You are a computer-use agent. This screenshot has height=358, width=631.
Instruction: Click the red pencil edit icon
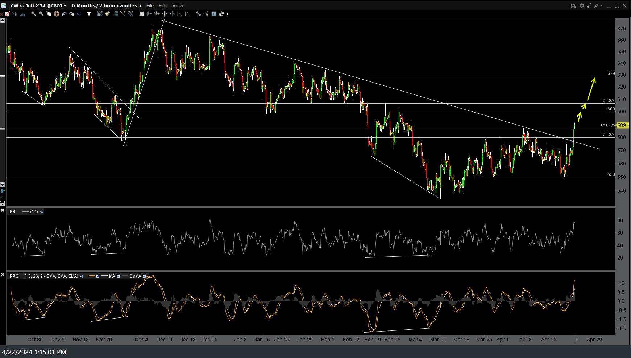pos(7,14)
